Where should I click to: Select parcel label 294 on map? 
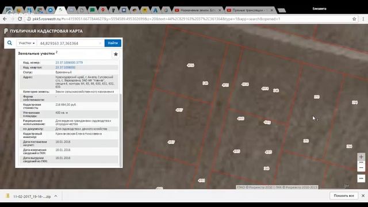click(x=349, y=146)
